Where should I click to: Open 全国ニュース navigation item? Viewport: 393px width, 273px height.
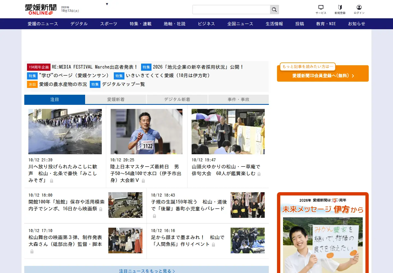point(240,24)
